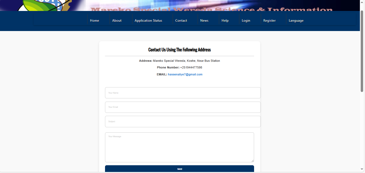Click inside the Your Message text area

(x=179, y=147)
